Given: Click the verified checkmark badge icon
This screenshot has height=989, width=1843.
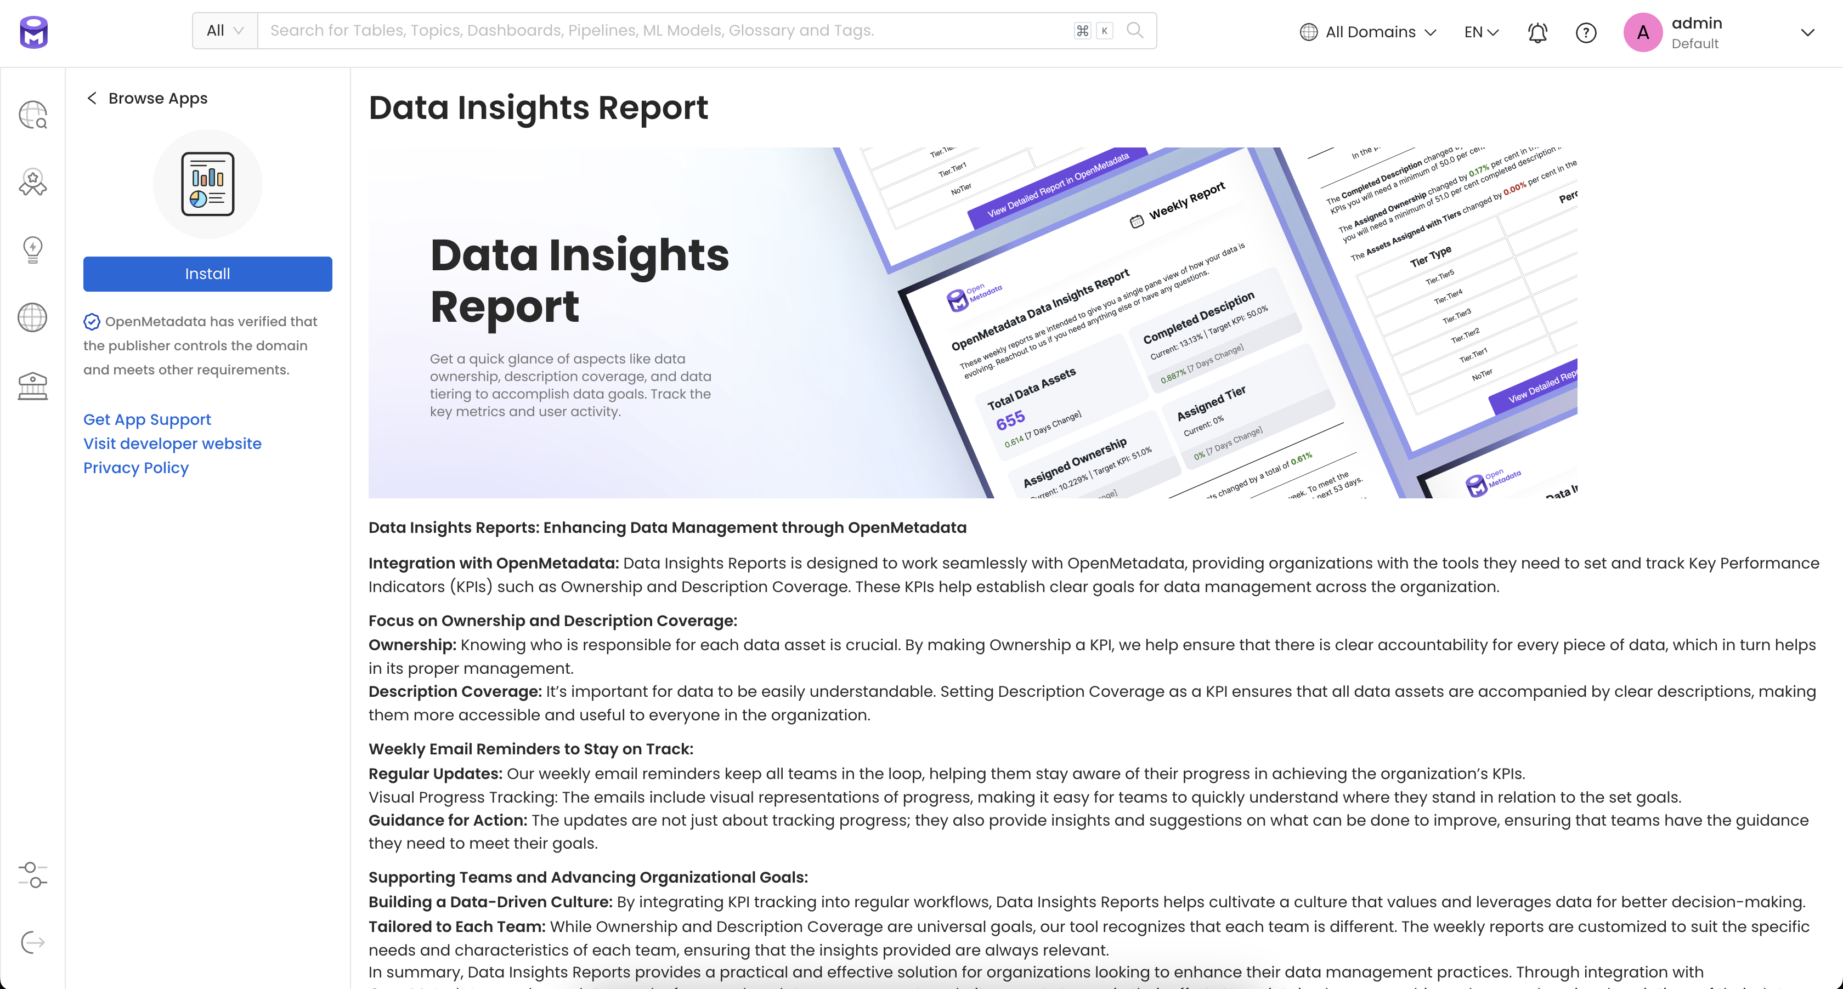Looking at the screenshot, I should (93, 322).
